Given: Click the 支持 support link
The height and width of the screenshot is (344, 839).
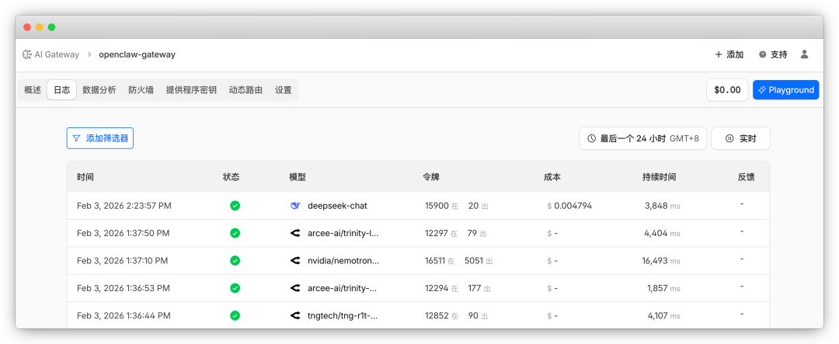Looking at the screenshot, I should click(773, 54).
